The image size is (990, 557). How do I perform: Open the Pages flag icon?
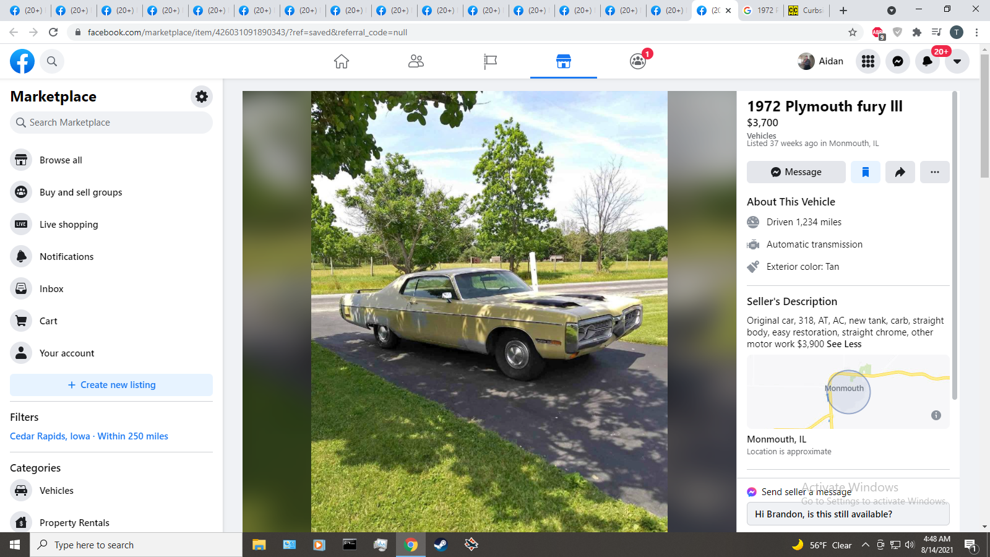tap(490, 61)
